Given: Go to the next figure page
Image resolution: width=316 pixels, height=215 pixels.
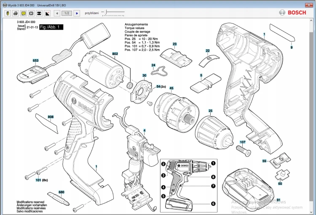Looking at the screenshot, I should click(77, 13).
